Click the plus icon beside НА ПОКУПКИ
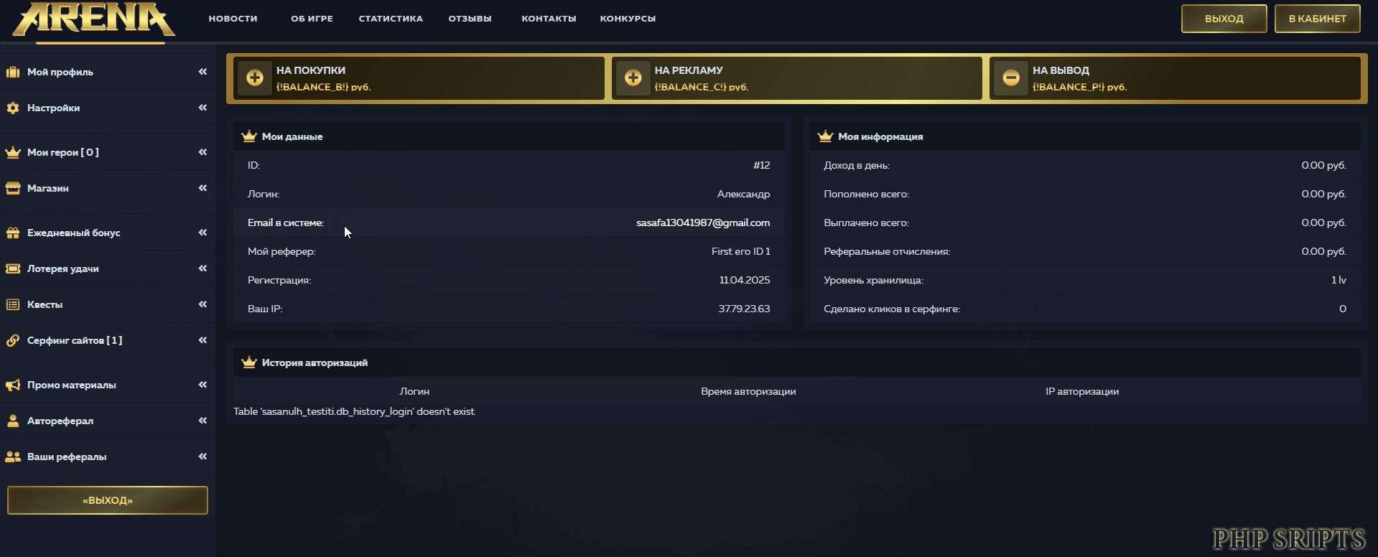 pos(255,78)
